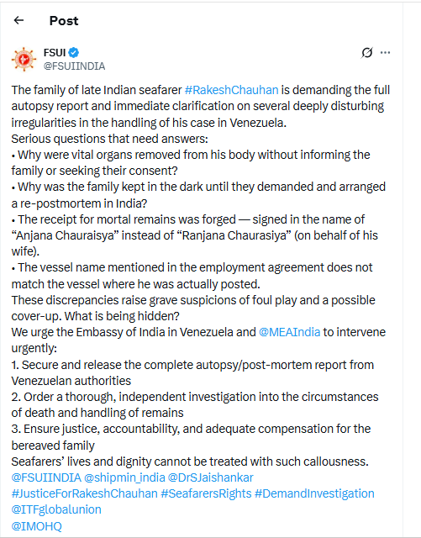This screenshot has height=538, width=421.
Task: Open the @DrSJaishankar mention
Action: pos(211,477)
